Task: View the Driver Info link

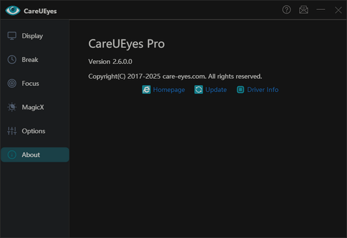Action: click(263, 90)
